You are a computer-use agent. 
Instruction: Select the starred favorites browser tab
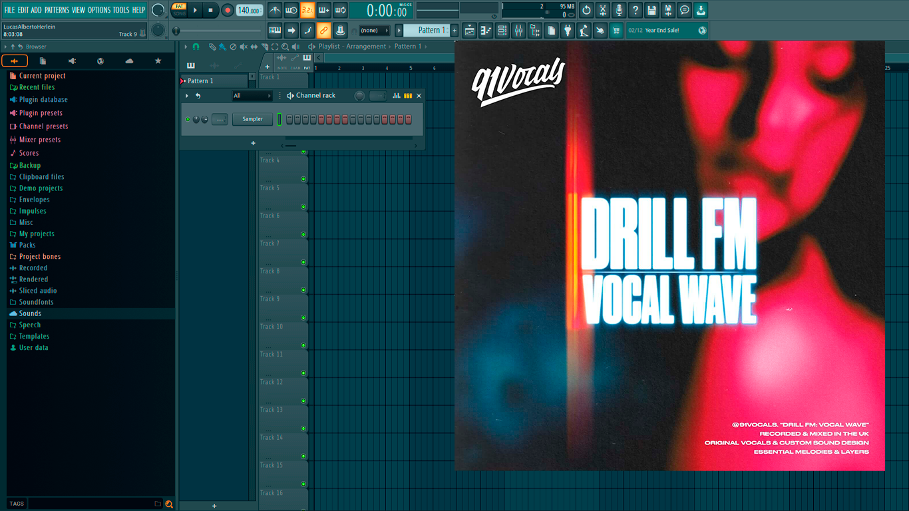pos(158,61)
